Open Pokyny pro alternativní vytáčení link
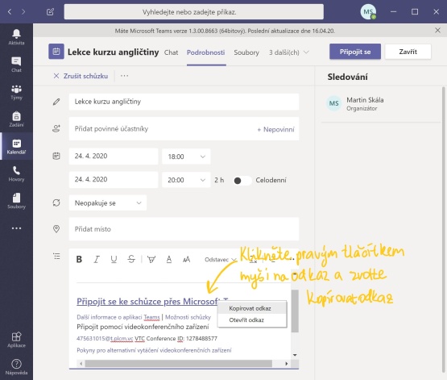This screenshot has width=447, height=380. click(x=154, y=350)
